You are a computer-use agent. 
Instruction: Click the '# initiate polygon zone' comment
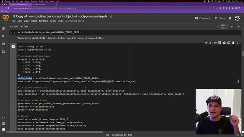[x=34, y=56]
